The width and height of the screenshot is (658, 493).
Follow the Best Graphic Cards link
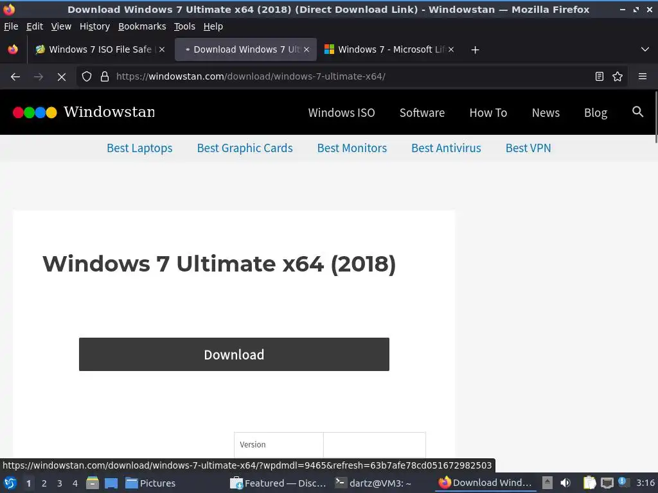click(245, 148)
